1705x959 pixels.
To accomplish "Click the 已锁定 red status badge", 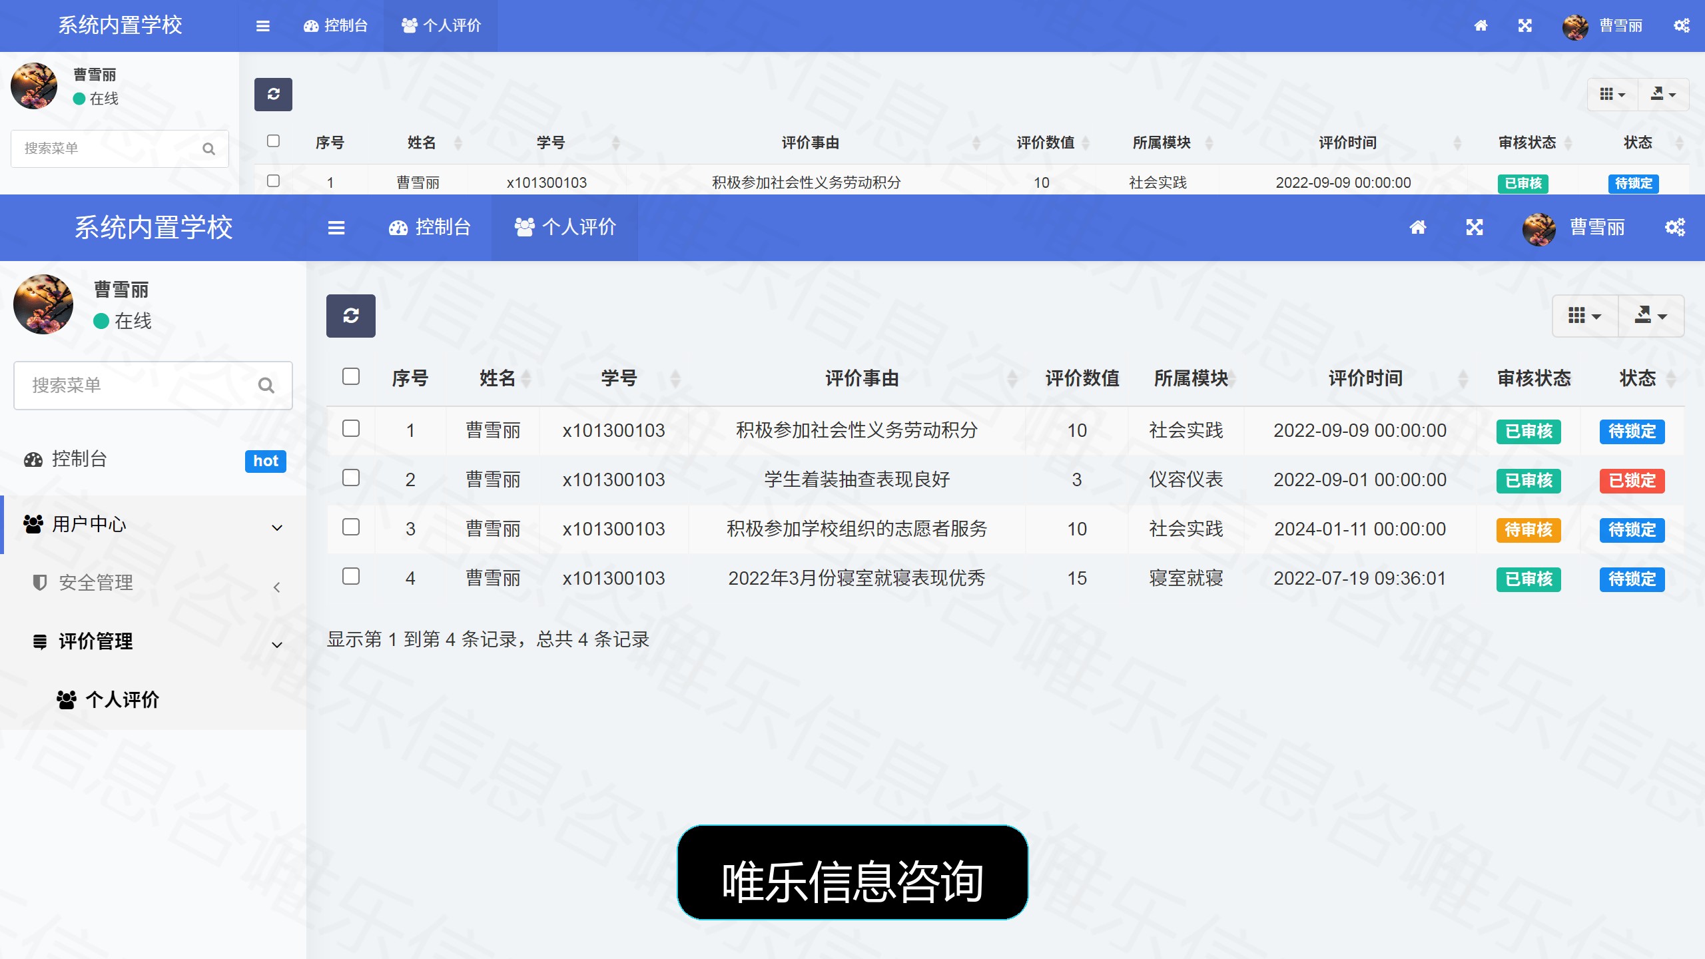I will pos(1632,481).
